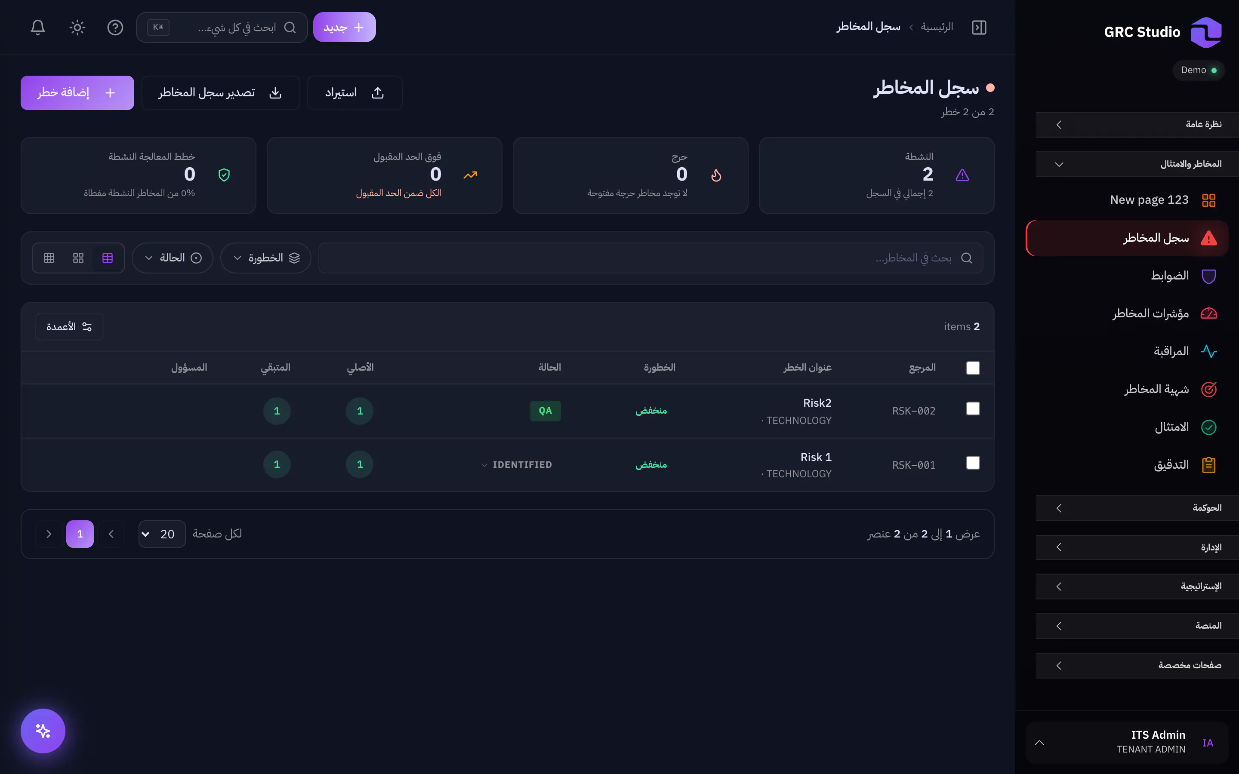Switch to cards grid view icon
Screen dimensions: 1239x774
click(x=78, y=258)
